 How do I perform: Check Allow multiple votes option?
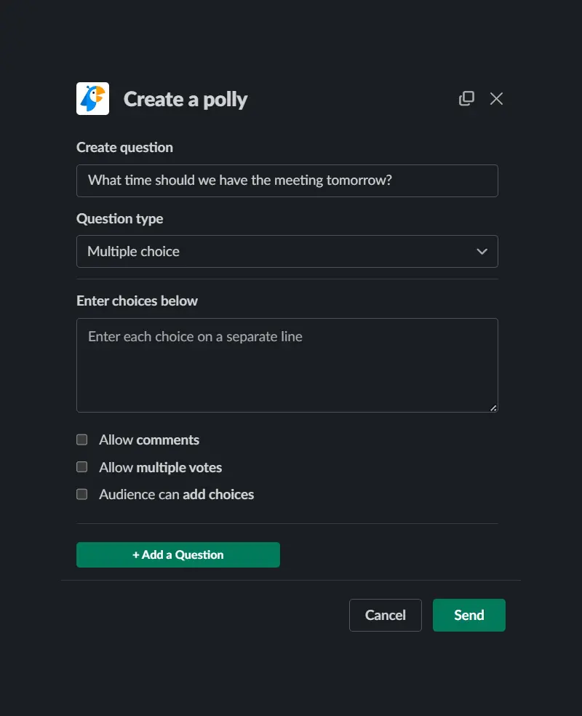(x=81, y=466)
